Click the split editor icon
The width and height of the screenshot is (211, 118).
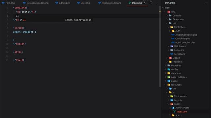pyautogui.click(x=151, y=3)
